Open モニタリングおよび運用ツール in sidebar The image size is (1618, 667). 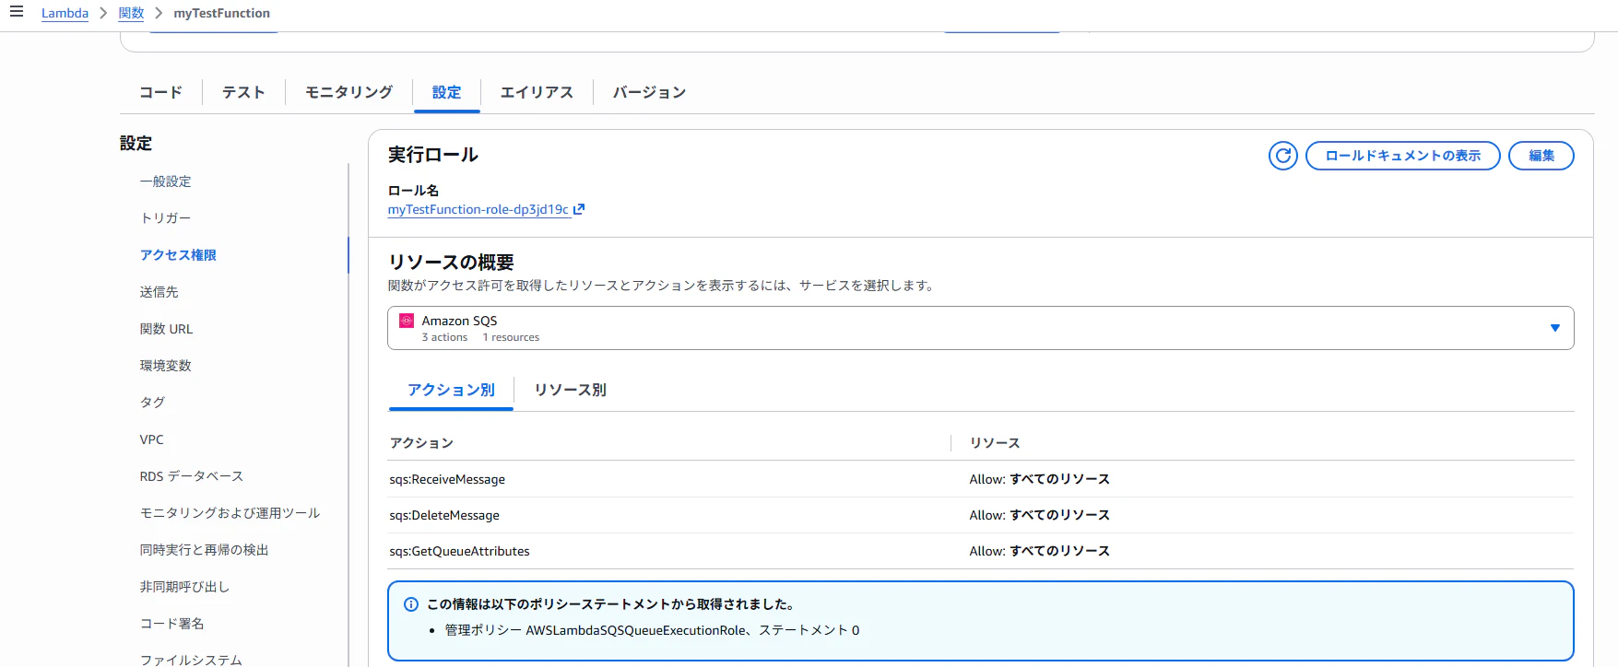230,513
